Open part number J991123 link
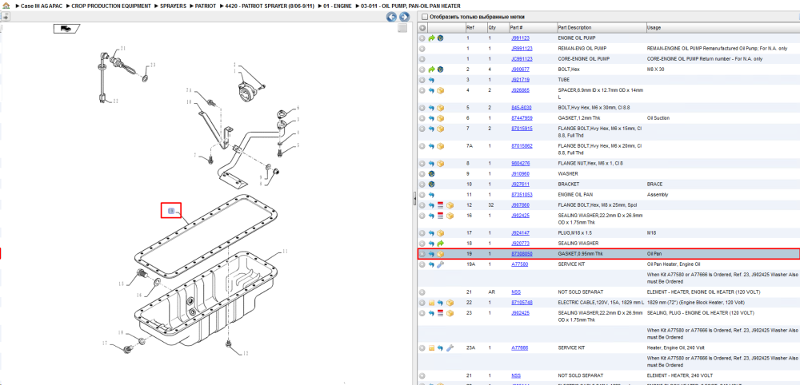This screenshot has height=385, width=800. click(x=520, y=38)
